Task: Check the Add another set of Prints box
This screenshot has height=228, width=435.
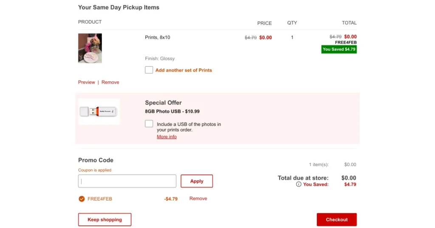Action: click(x=149, y=70)
